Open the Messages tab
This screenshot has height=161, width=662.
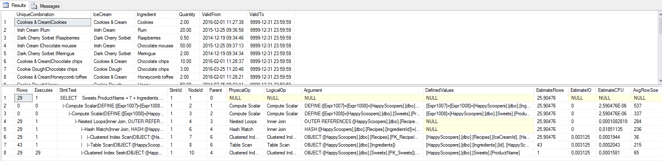[46, 6]
